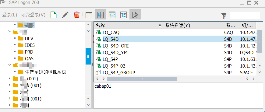Click the folder icon next to 生产系统的镜像系统

21,72
